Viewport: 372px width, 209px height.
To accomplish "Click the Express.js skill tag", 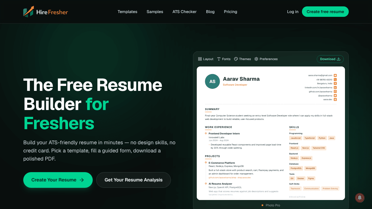I will click(306, 158).
